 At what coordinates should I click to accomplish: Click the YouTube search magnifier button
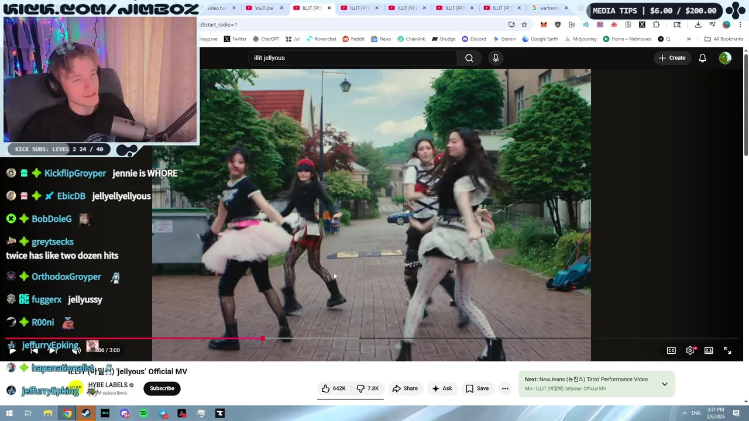tap(469, 58)
